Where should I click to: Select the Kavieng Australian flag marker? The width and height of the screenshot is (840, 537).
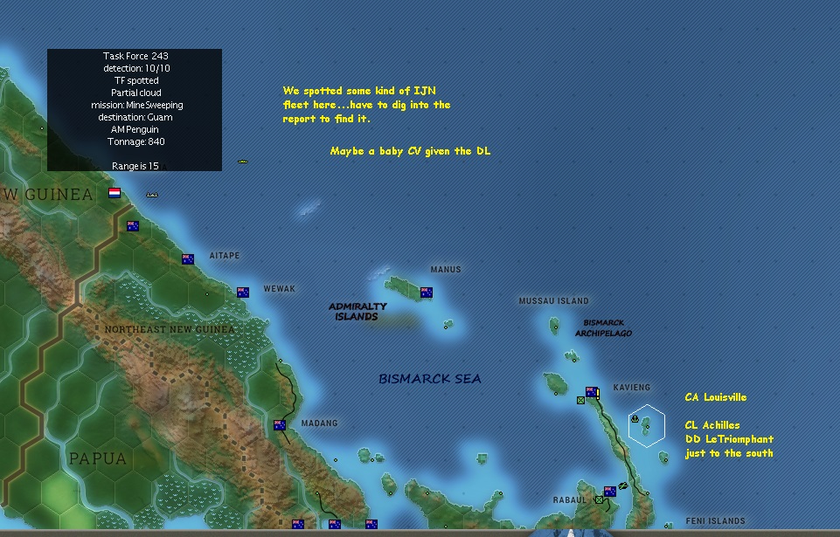click(591, 392)
